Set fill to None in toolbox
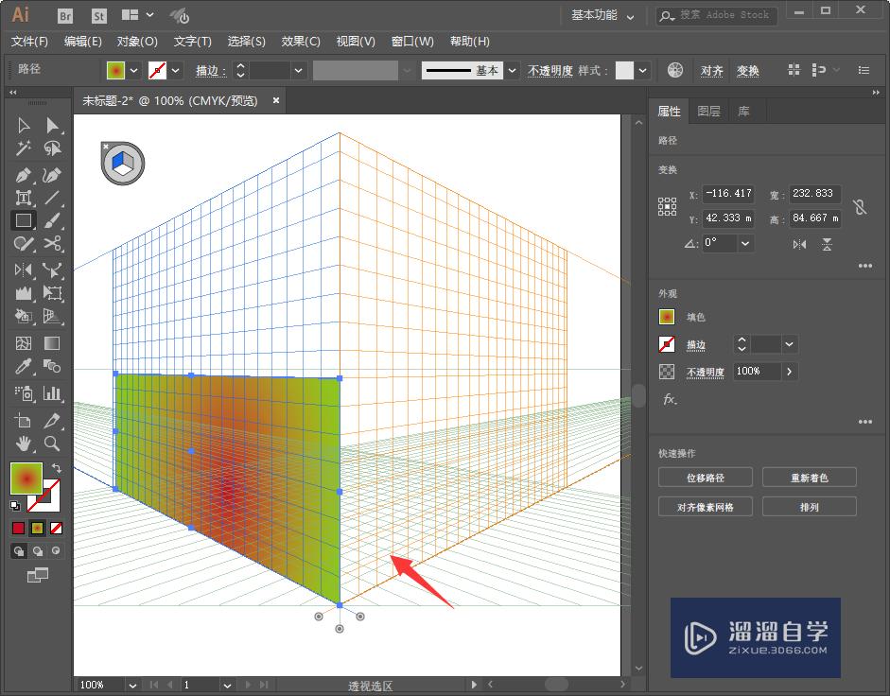This screenshot has height=696, width=890. (57, 528)
